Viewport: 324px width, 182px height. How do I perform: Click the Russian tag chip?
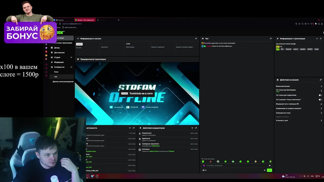pos(289,49)
